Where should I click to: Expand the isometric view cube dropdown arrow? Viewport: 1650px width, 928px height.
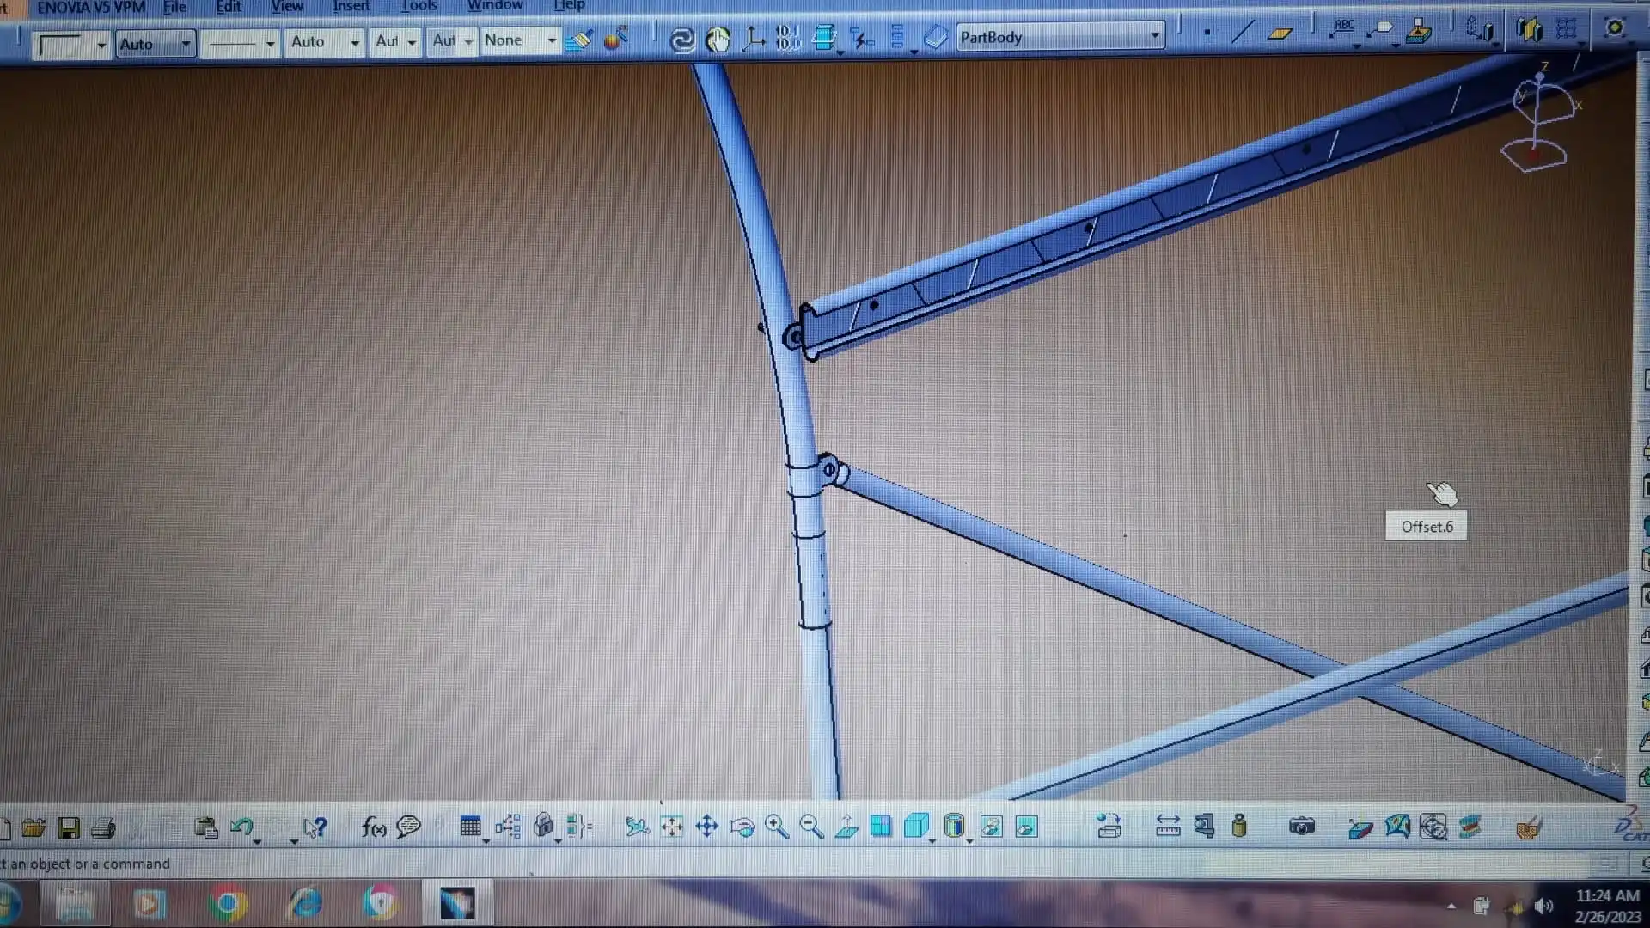tap(932, 840)
